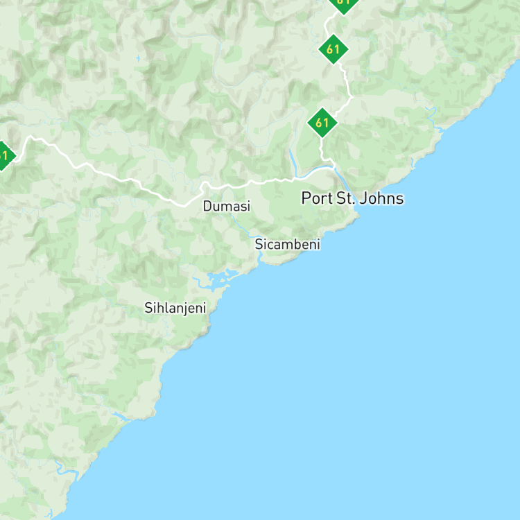Click the Sicambeni place label
The height and width of the screenshot is (520, 520).
pos(288,244)
